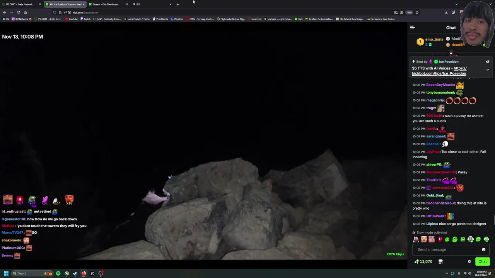Insert the first quick emote with pink ears

(416, 239)
